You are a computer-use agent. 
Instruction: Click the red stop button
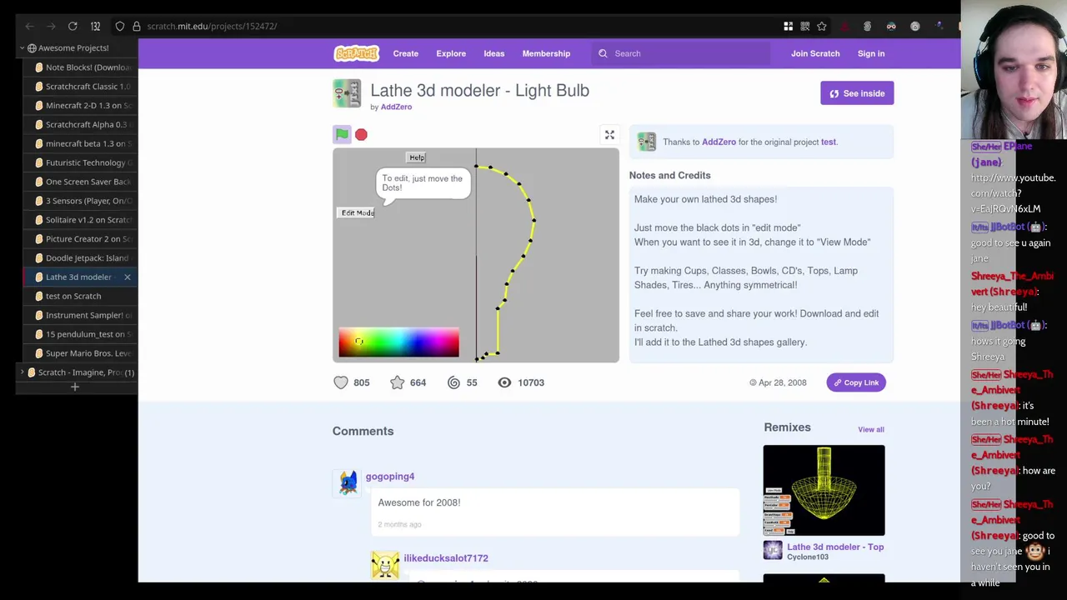(361, 134)
